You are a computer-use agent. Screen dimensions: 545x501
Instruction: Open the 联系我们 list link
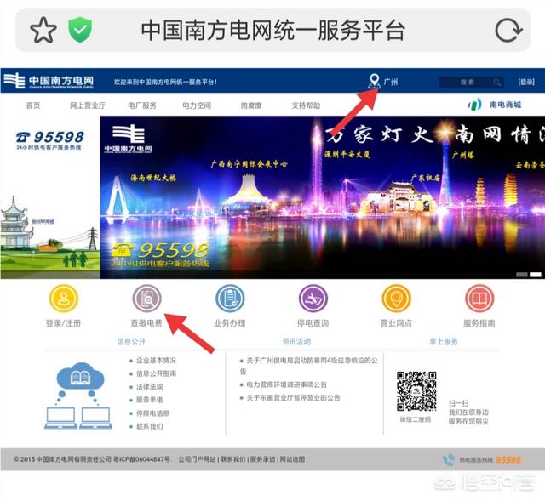coord(150,426)
